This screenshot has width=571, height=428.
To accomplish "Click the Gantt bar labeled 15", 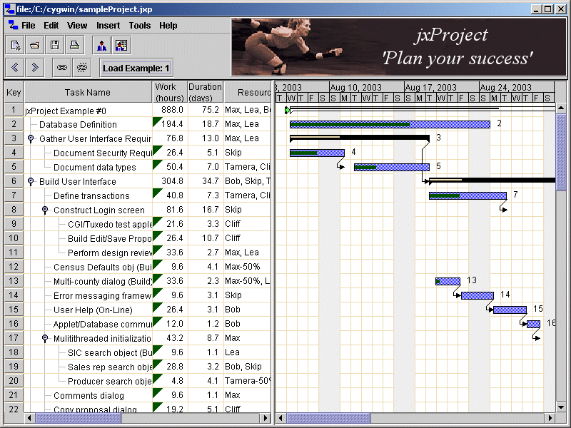I will 510,310.
